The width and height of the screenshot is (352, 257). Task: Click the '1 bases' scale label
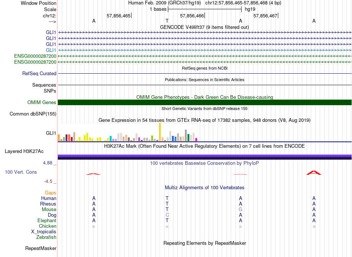(x=158, y=9)
